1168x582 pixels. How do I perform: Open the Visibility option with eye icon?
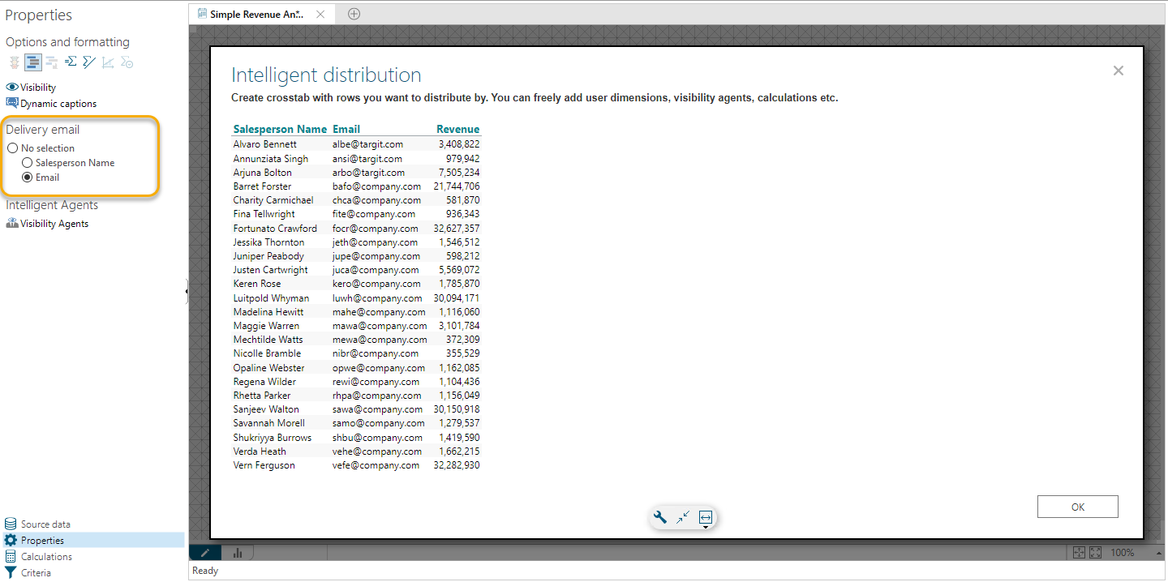[31, 88]
